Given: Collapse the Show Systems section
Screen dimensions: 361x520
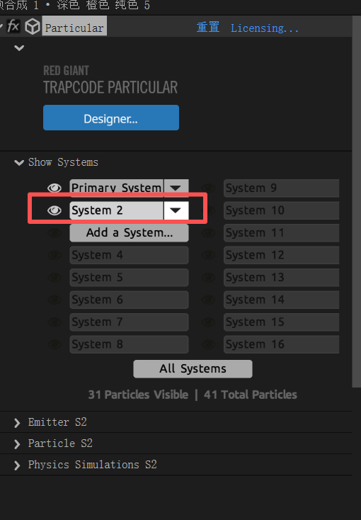Looking at the screenshot, I should point(19,162).
